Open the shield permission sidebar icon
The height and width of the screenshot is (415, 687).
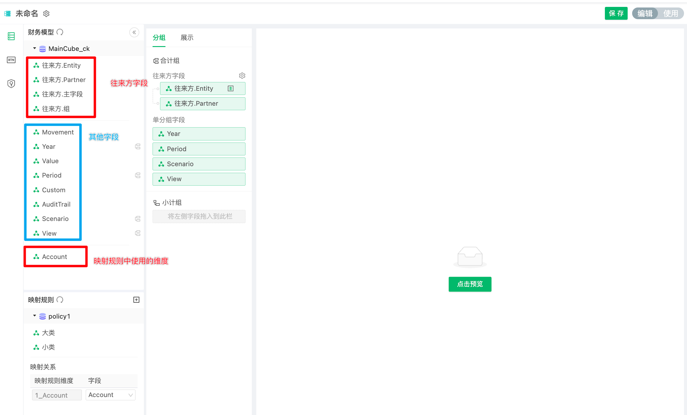[x=11, y=84]
